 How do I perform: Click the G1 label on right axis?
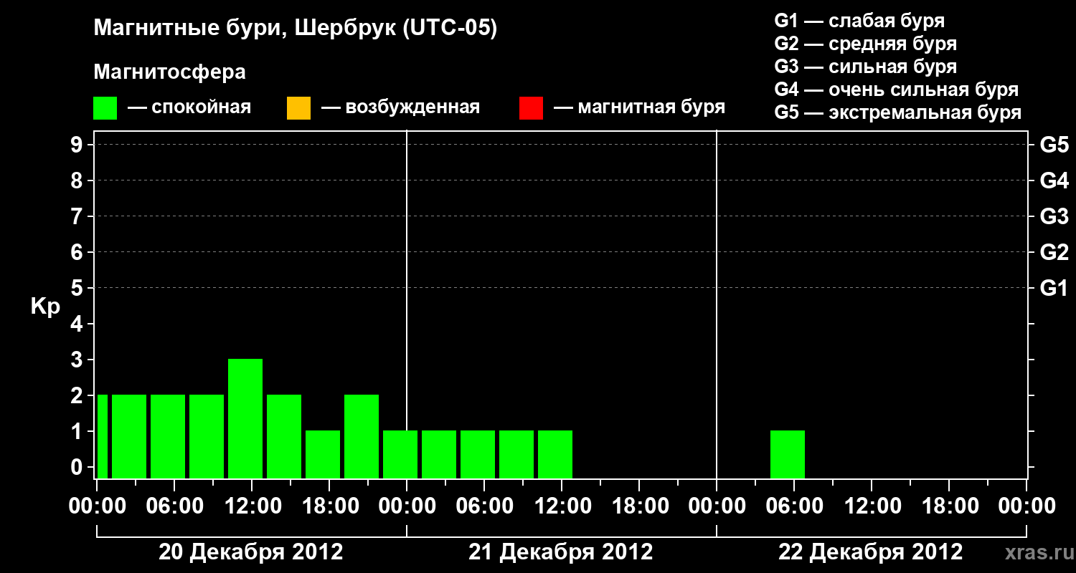coord(1054,288)
